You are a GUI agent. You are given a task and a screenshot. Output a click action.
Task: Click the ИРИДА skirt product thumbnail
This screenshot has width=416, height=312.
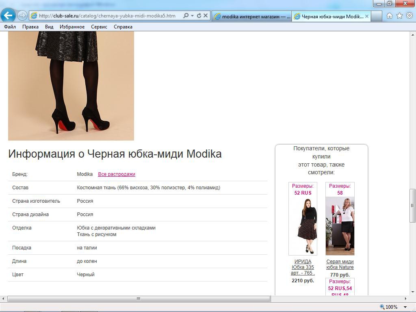pyautogui.click(x=303, y=226)
